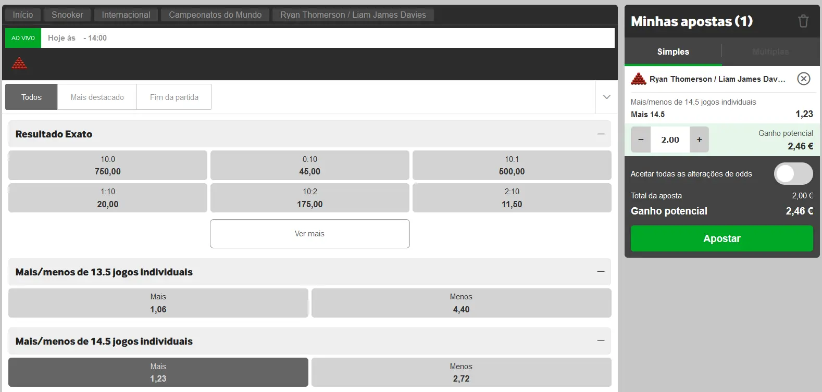Switch to Múltiplas bet slip tab
This screenshot has height=392, width=822.
coord(770,52)
